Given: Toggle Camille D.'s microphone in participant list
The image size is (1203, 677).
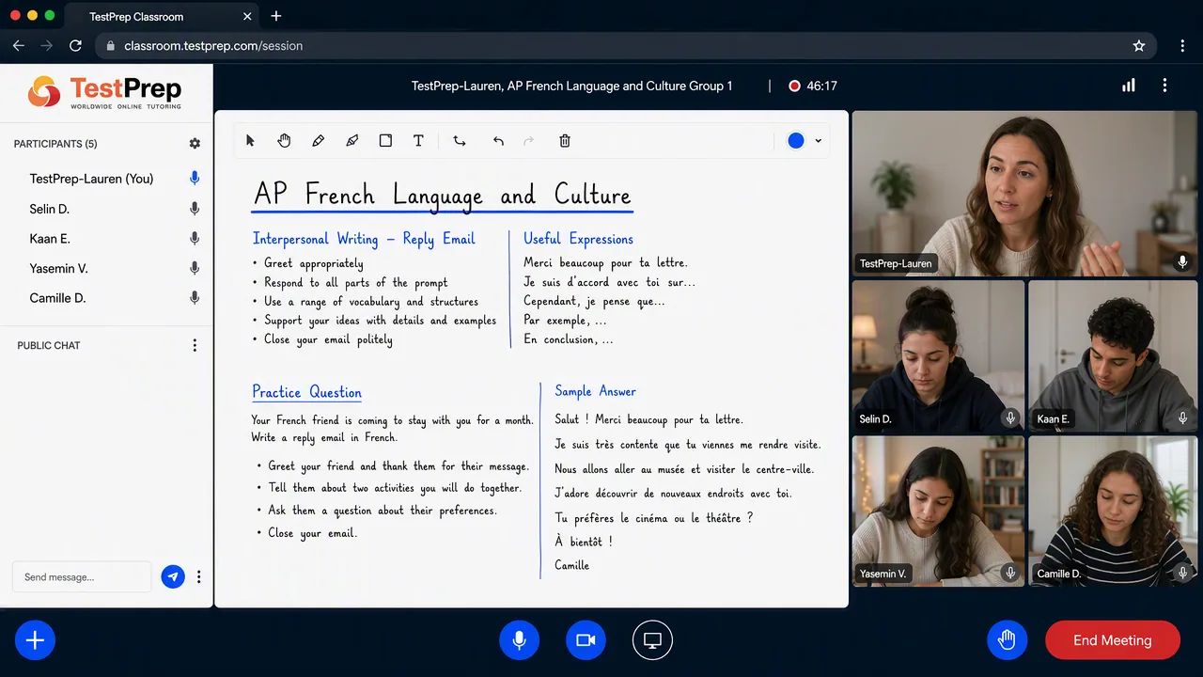Looking at the screenshot, I should [x=195, y=298].
